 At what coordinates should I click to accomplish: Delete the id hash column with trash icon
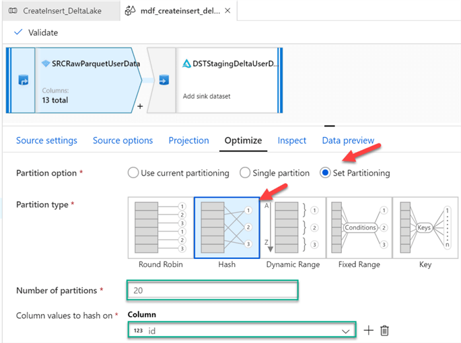tap(384, 330)
